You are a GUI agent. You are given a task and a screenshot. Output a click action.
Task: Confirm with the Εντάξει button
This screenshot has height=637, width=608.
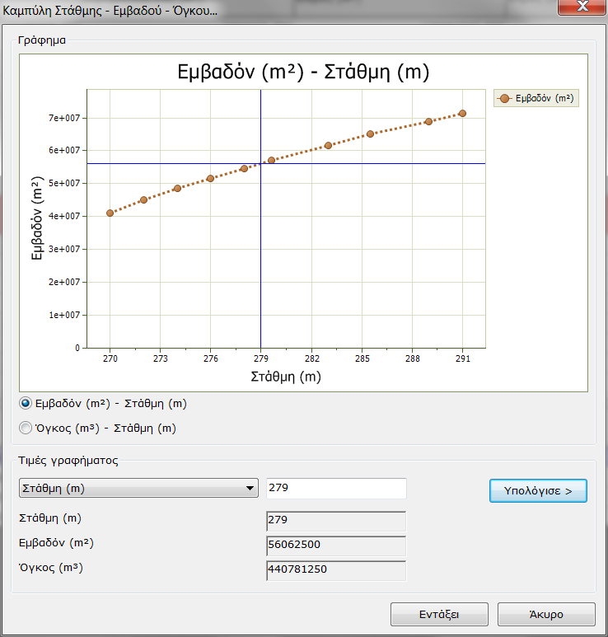coord(439,615)
